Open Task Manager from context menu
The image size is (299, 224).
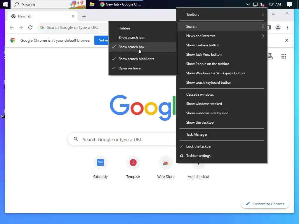[222, 134]
